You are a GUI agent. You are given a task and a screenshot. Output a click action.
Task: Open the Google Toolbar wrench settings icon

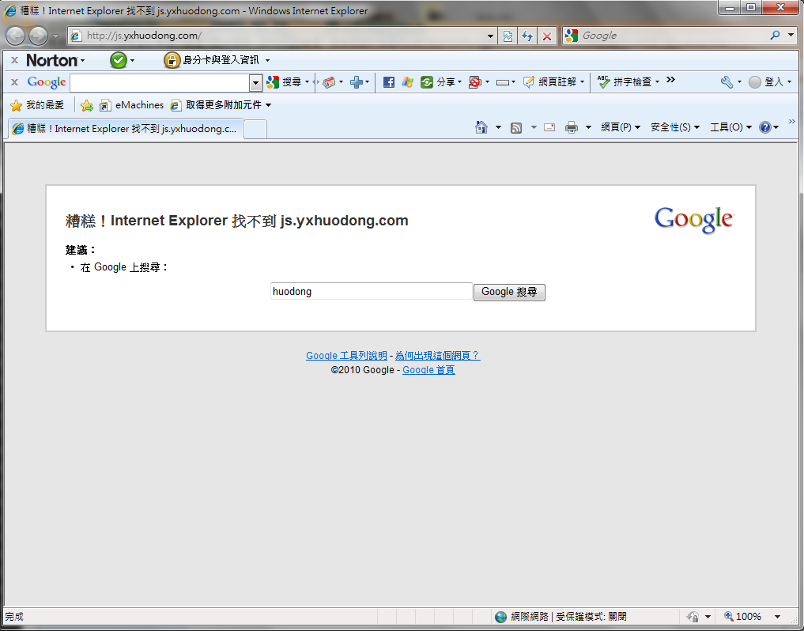coord(727,82)
